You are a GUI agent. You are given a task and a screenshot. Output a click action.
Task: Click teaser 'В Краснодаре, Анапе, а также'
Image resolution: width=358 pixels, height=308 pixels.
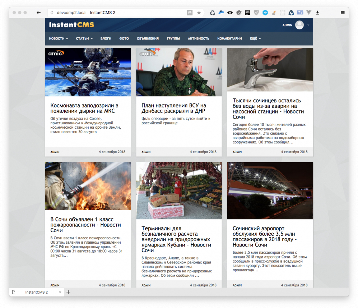coord(177,267)
